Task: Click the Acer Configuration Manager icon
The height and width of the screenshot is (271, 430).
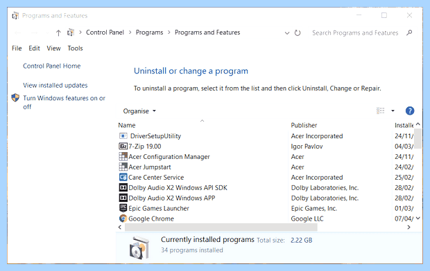Action: tap(123, 156)
